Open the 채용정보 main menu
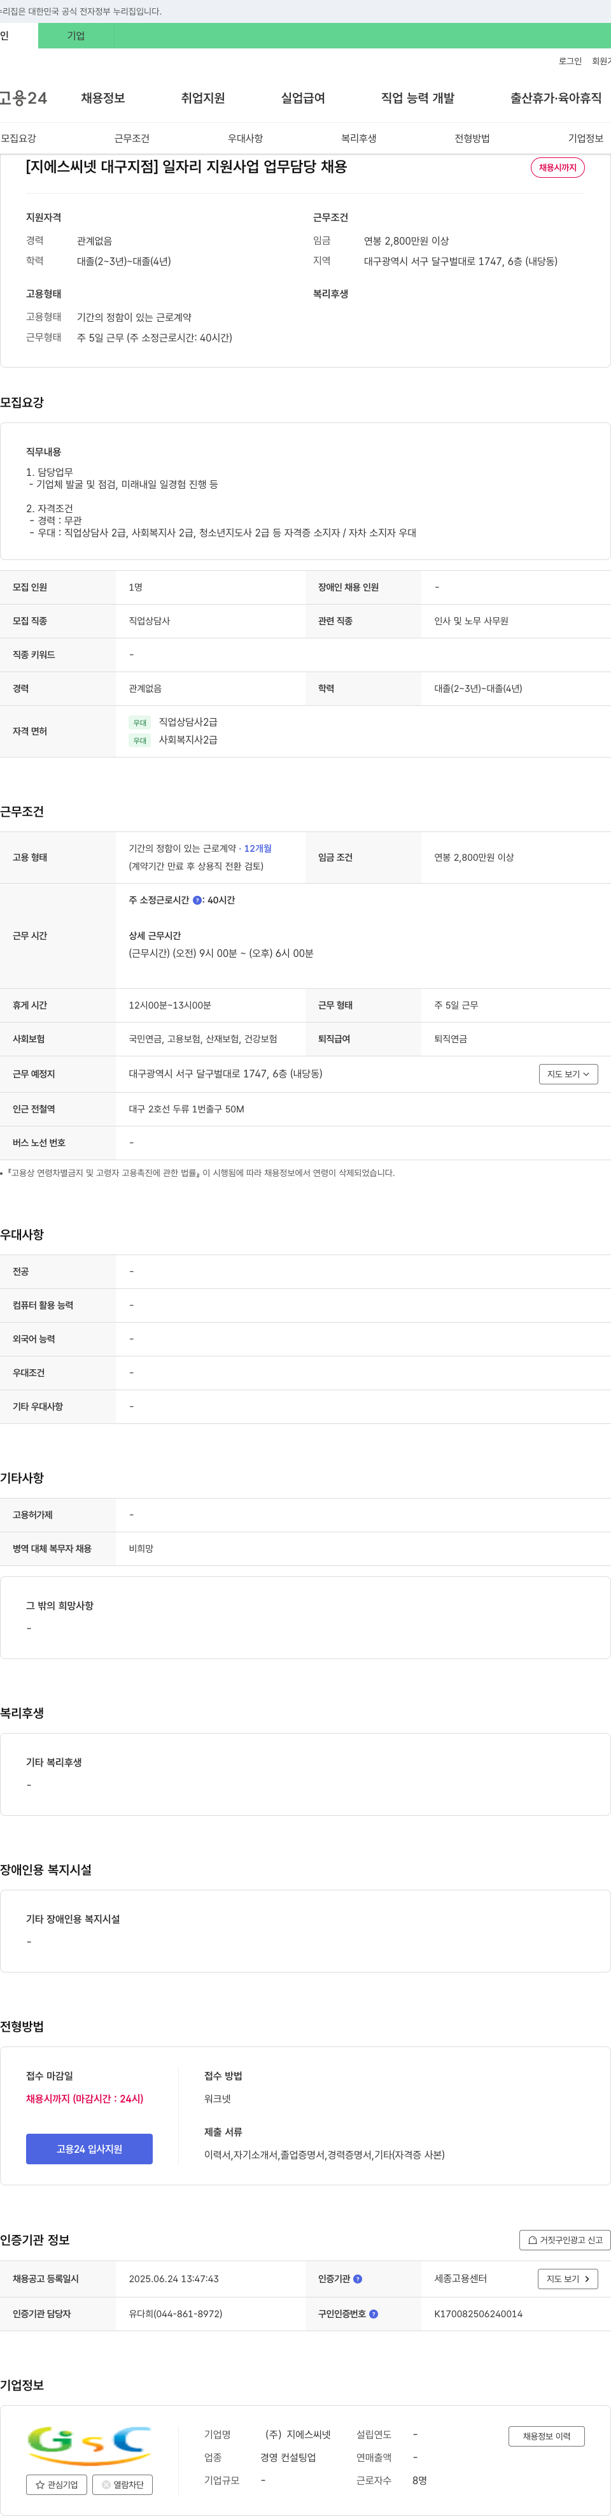 point(102,97)
